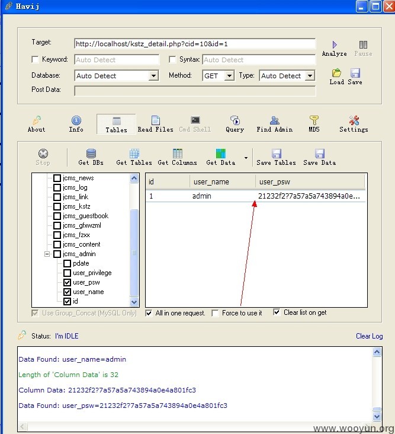
Task: Click the Target URL field
Action: click(195, 44)
